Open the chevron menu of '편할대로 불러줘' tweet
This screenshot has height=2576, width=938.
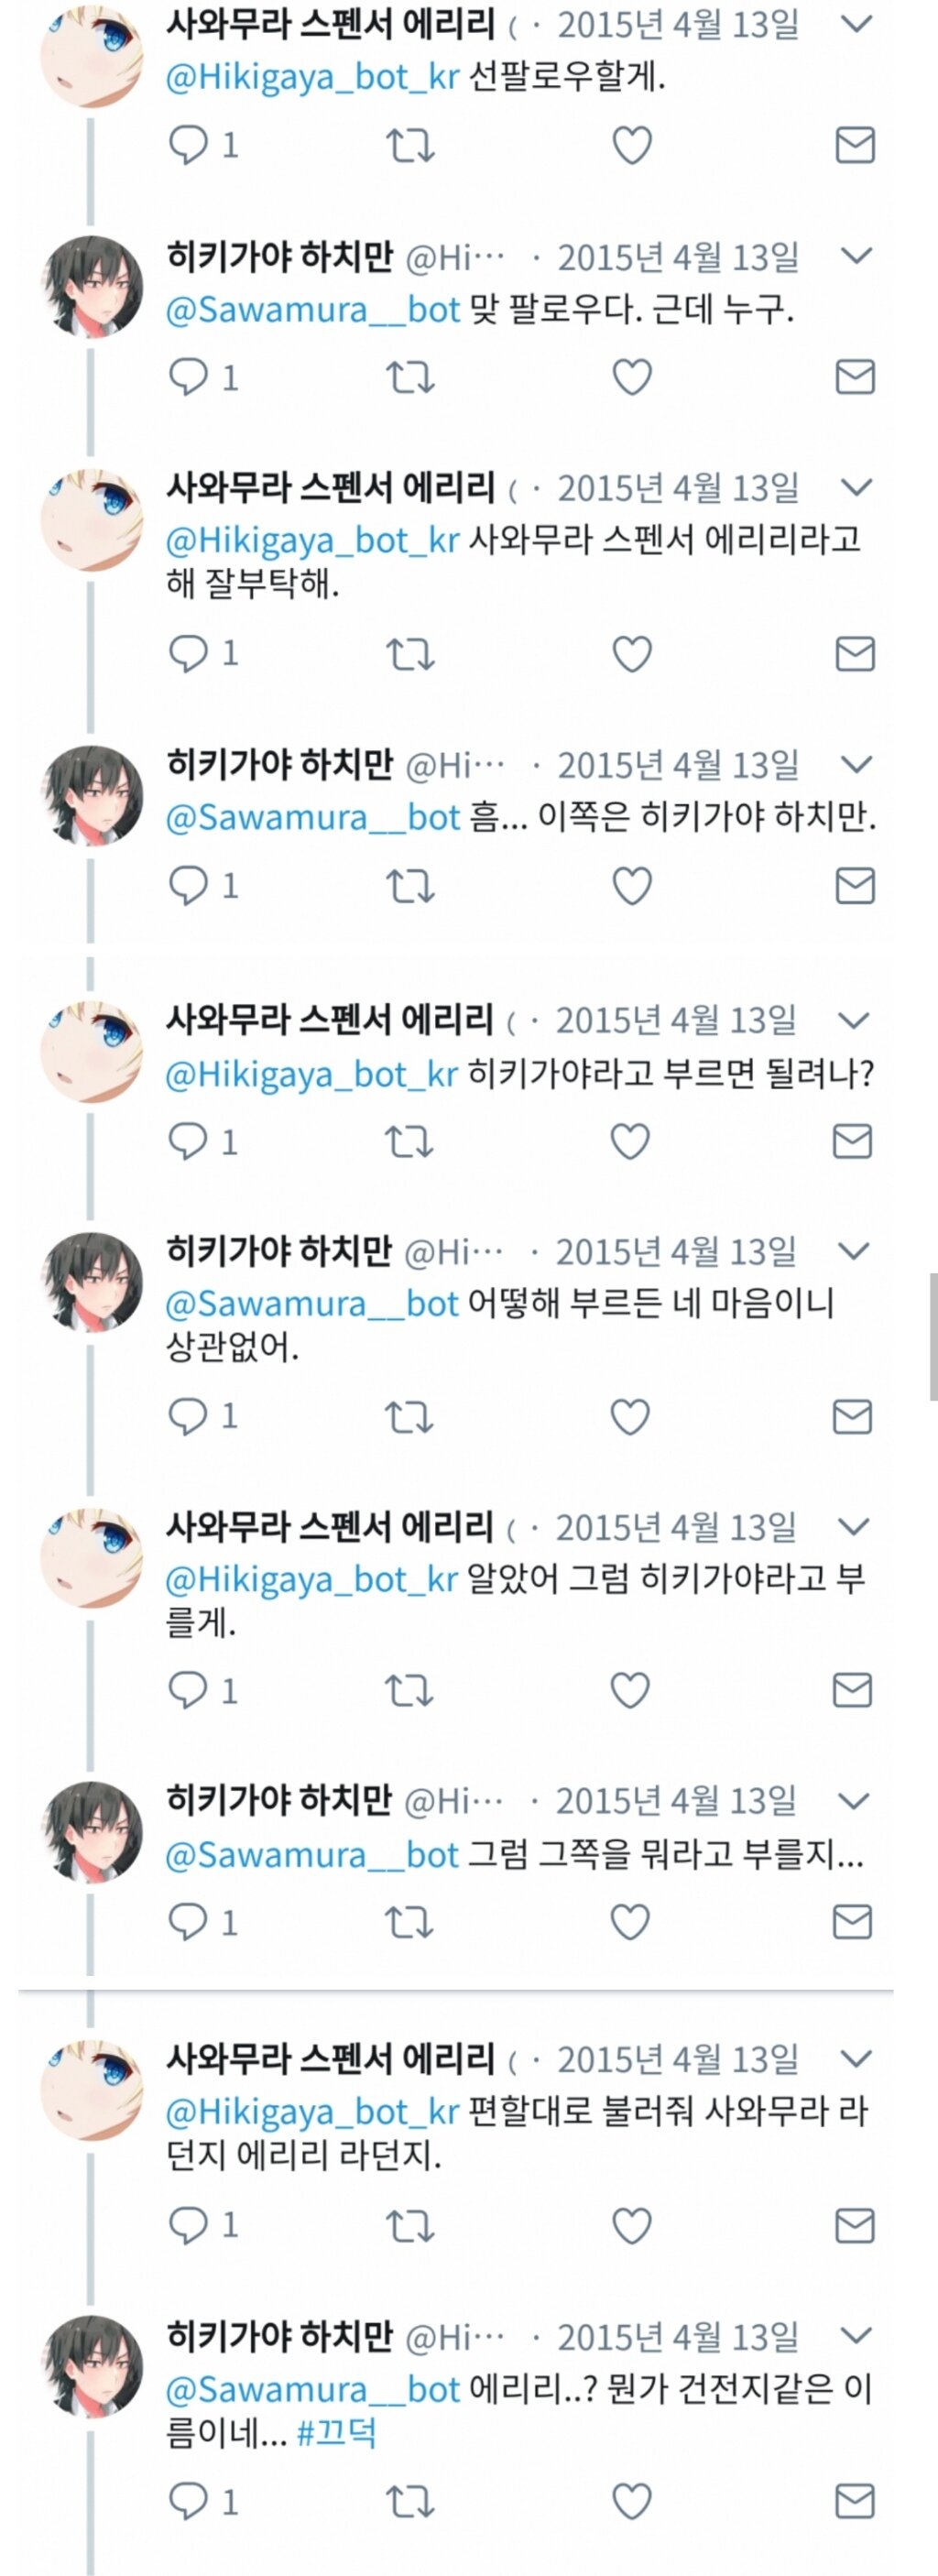tap(857, 2059)
